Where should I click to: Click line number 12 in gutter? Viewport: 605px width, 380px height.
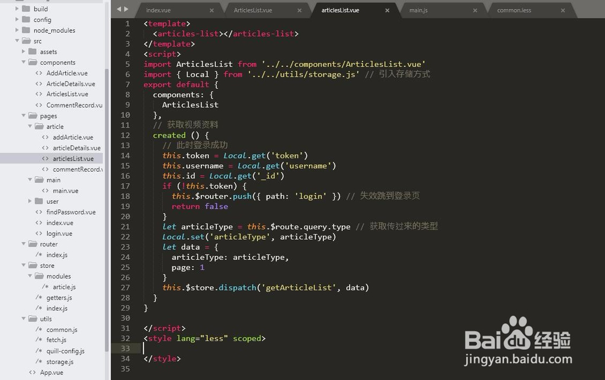(x=125, y=135)
